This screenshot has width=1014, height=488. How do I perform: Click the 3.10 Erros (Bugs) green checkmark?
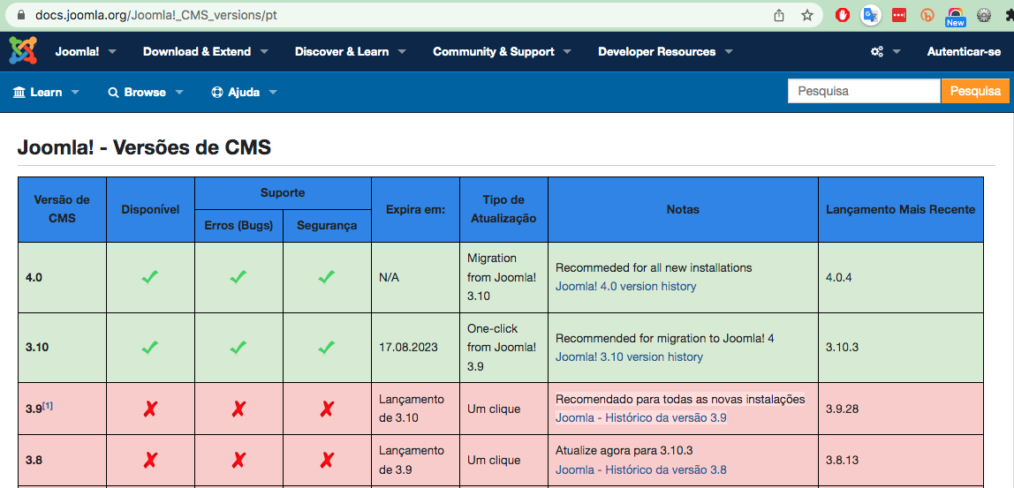238,347
